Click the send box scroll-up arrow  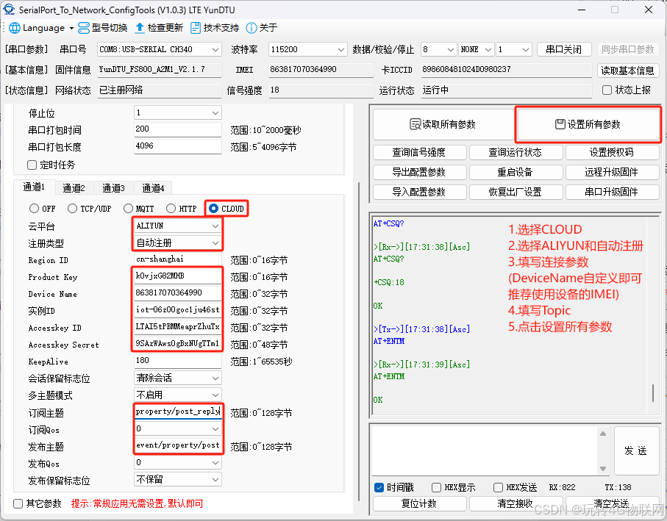(603, 434)
